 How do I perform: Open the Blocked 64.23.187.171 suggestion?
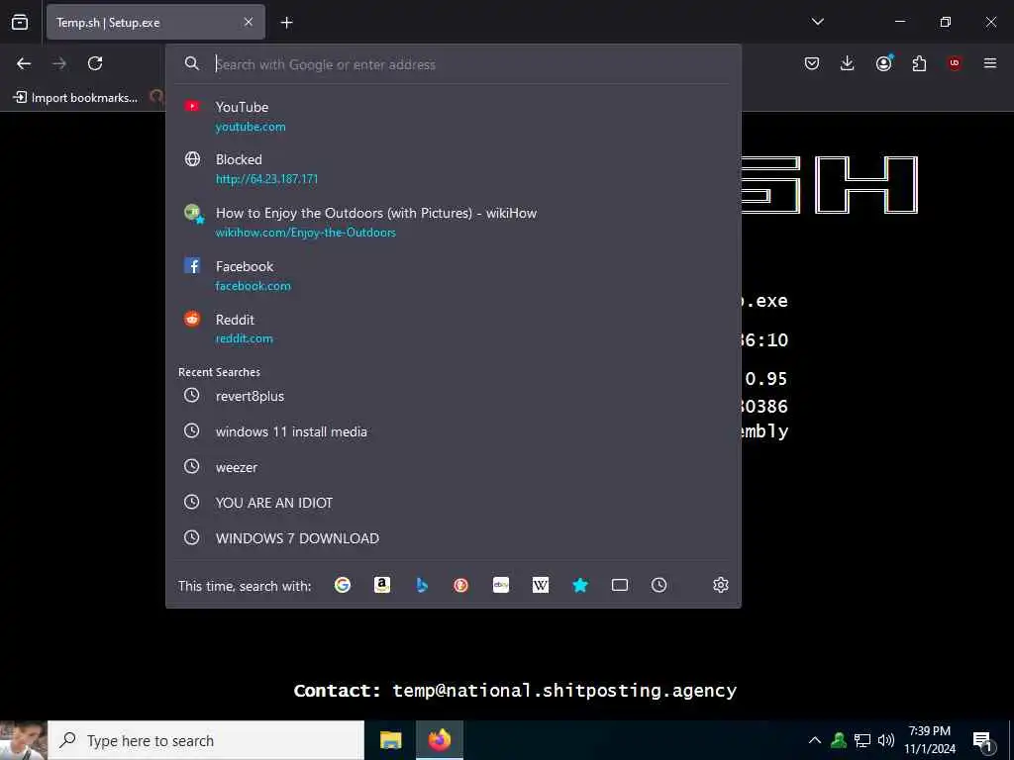pyautogui.click(x=453, y=168)
